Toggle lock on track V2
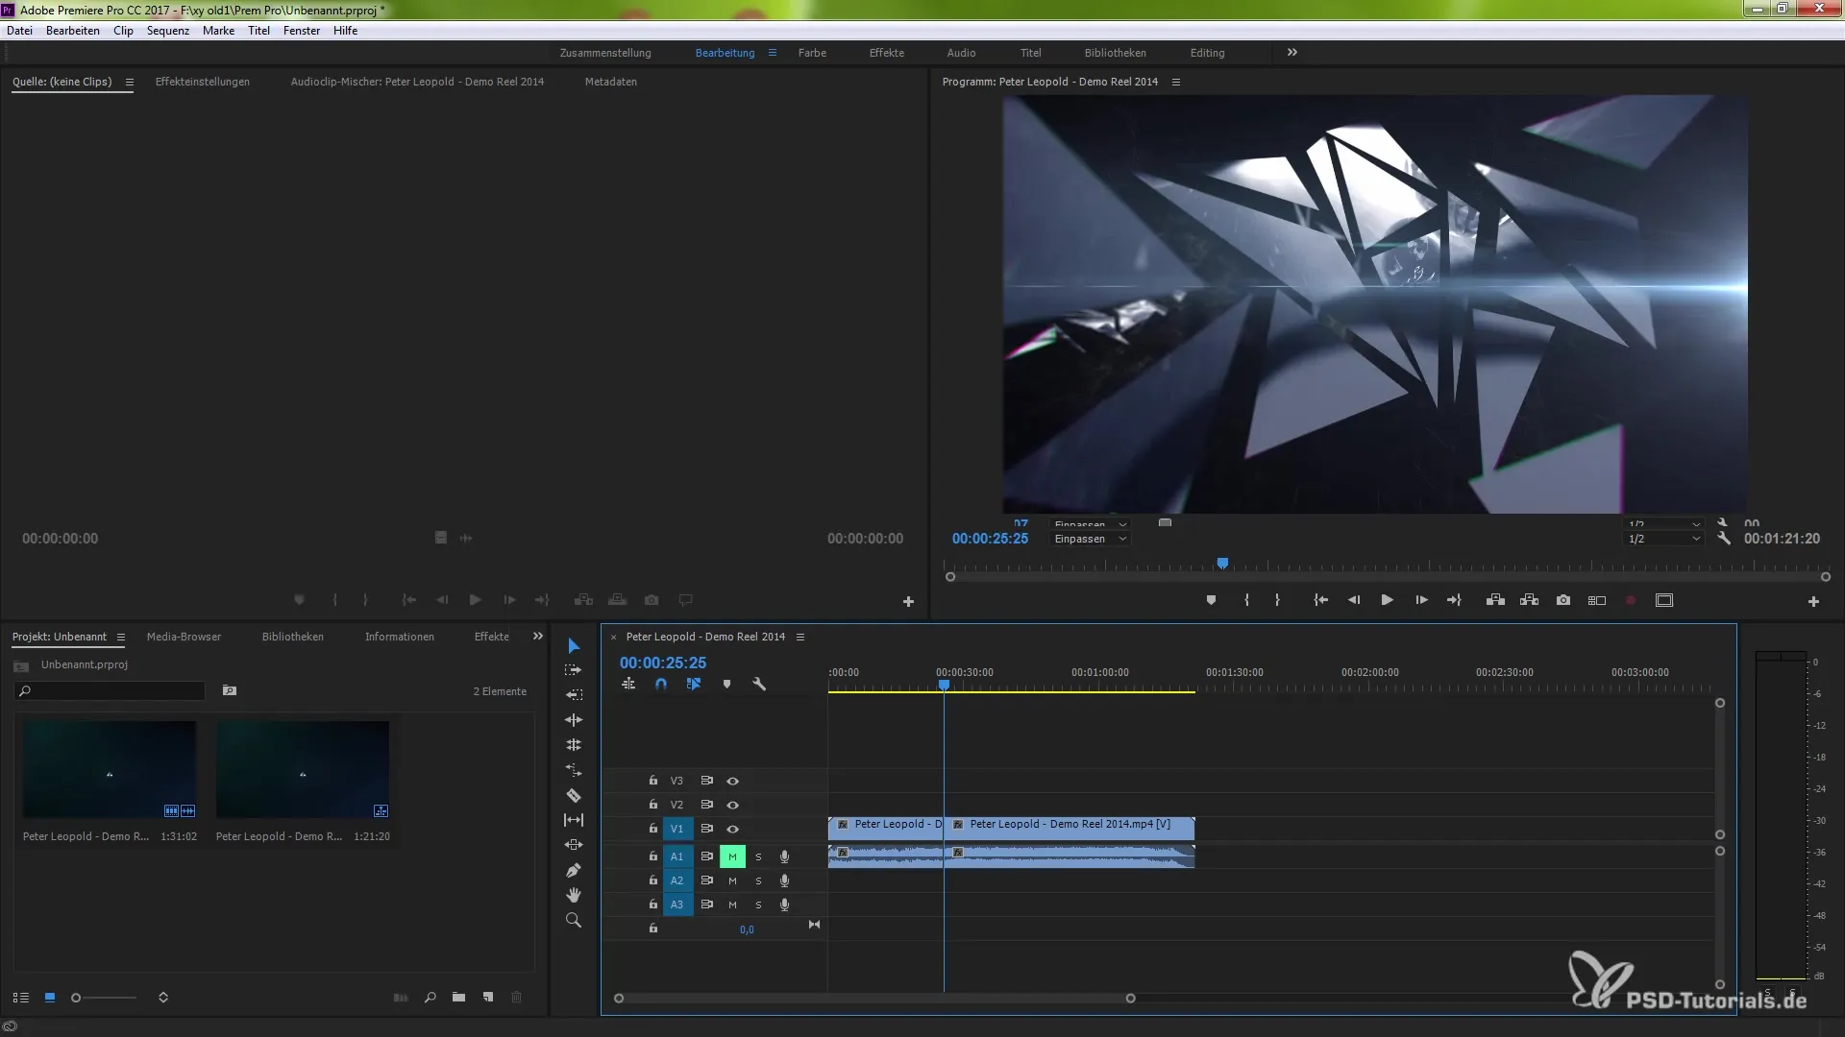The height and width of the screenshot is (1037, 1845). pos(652,805)
